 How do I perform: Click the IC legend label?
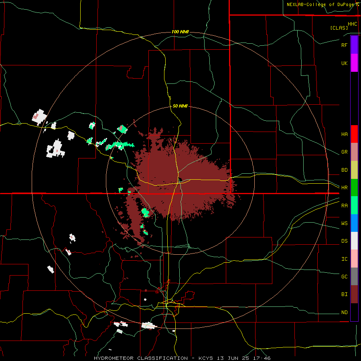(x=344, y=259)
